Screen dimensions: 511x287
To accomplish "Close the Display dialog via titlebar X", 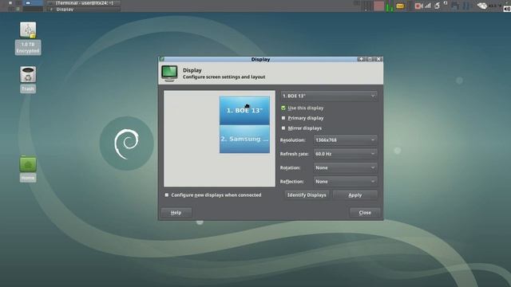I will [x=378, y=59].
